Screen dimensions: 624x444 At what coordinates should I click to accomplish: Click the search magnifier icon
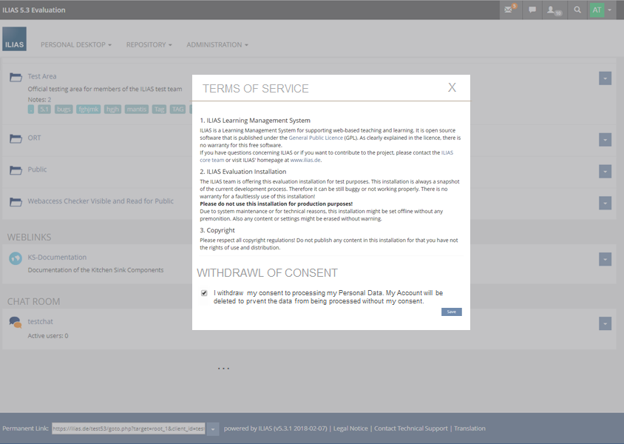coord(577,10)
